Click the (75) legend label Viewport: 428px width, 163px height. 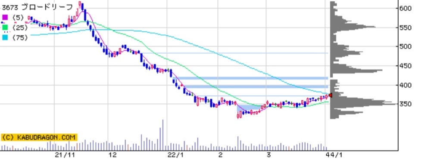tap(20, 37)
